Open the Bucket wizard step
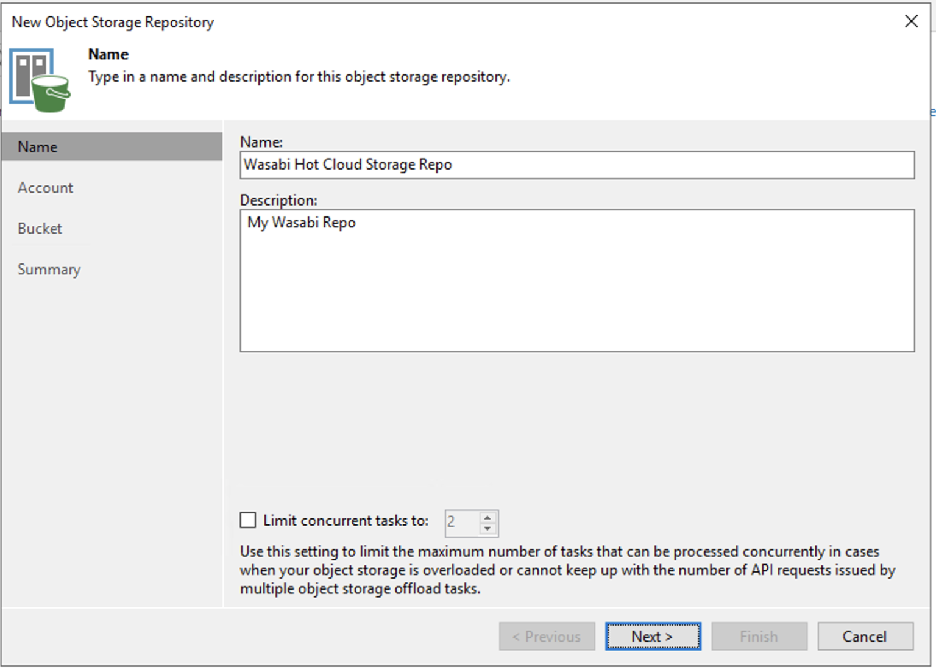Screen dimensions: 936x672 tap(40, 229)
